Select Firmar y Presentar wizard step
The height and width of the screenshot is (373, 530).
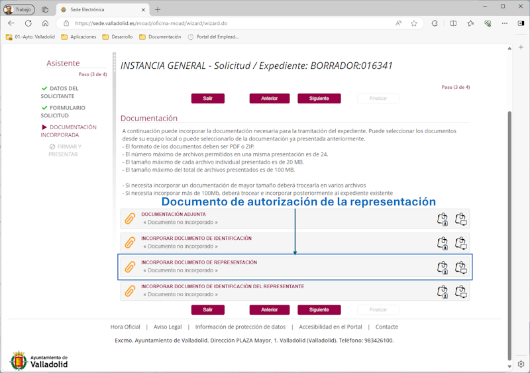tap(65, 150)
